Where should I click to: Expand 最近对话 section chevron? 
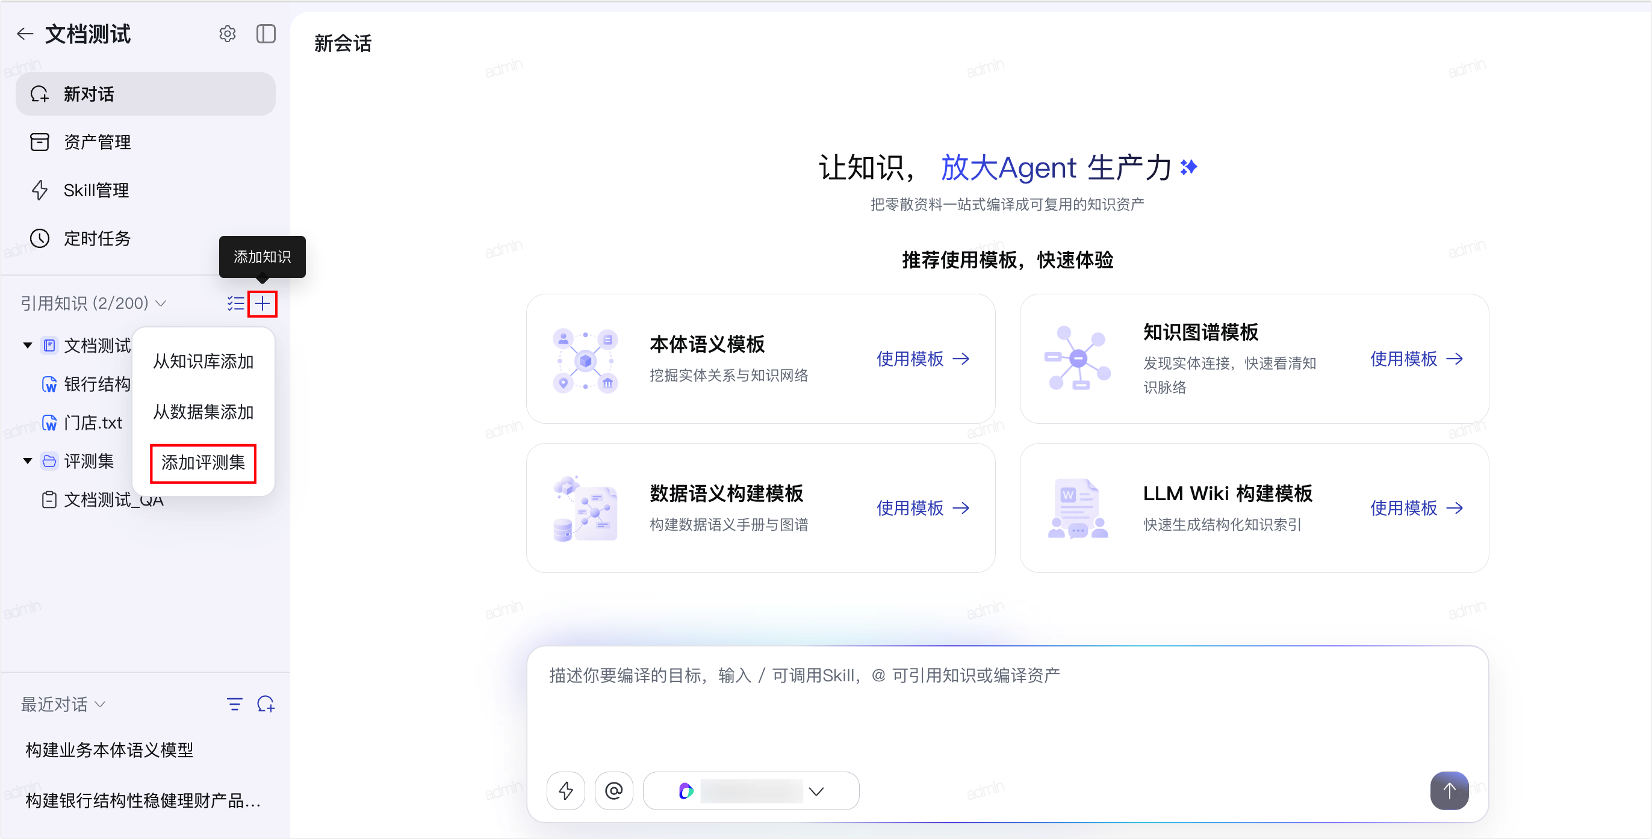100,704
